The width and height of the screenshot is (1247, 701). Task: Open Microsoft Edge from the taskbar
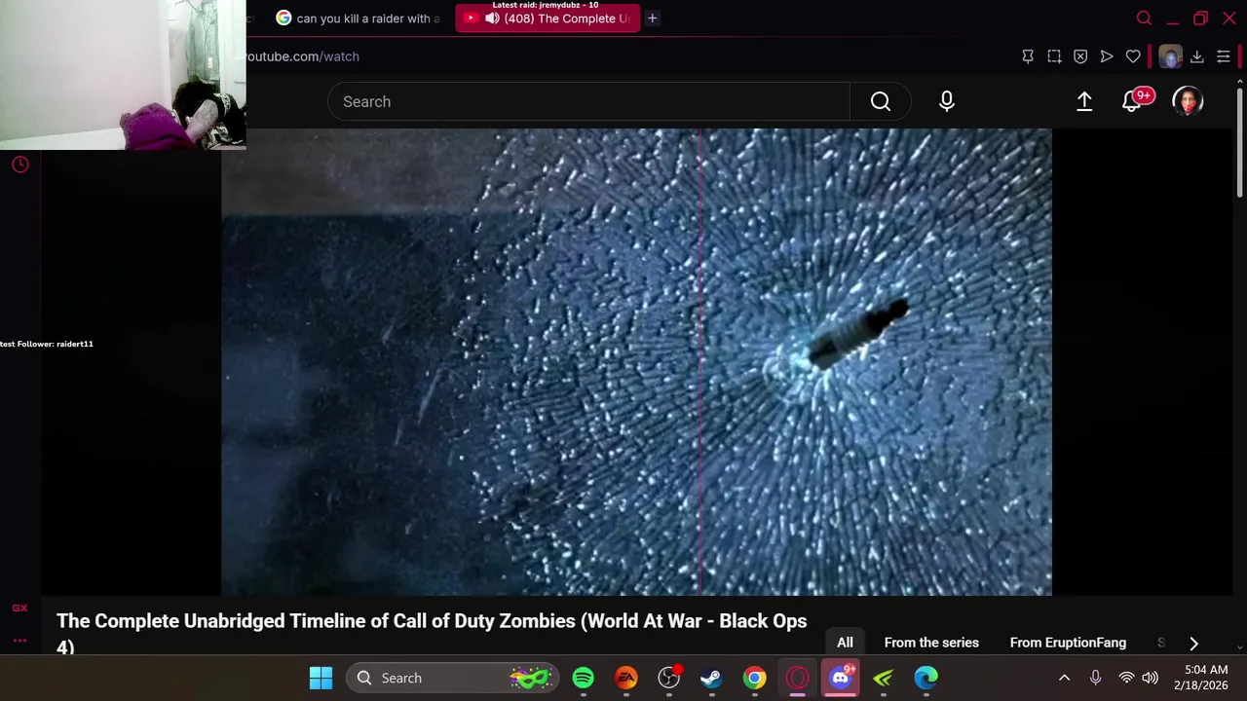coord(926,678)
